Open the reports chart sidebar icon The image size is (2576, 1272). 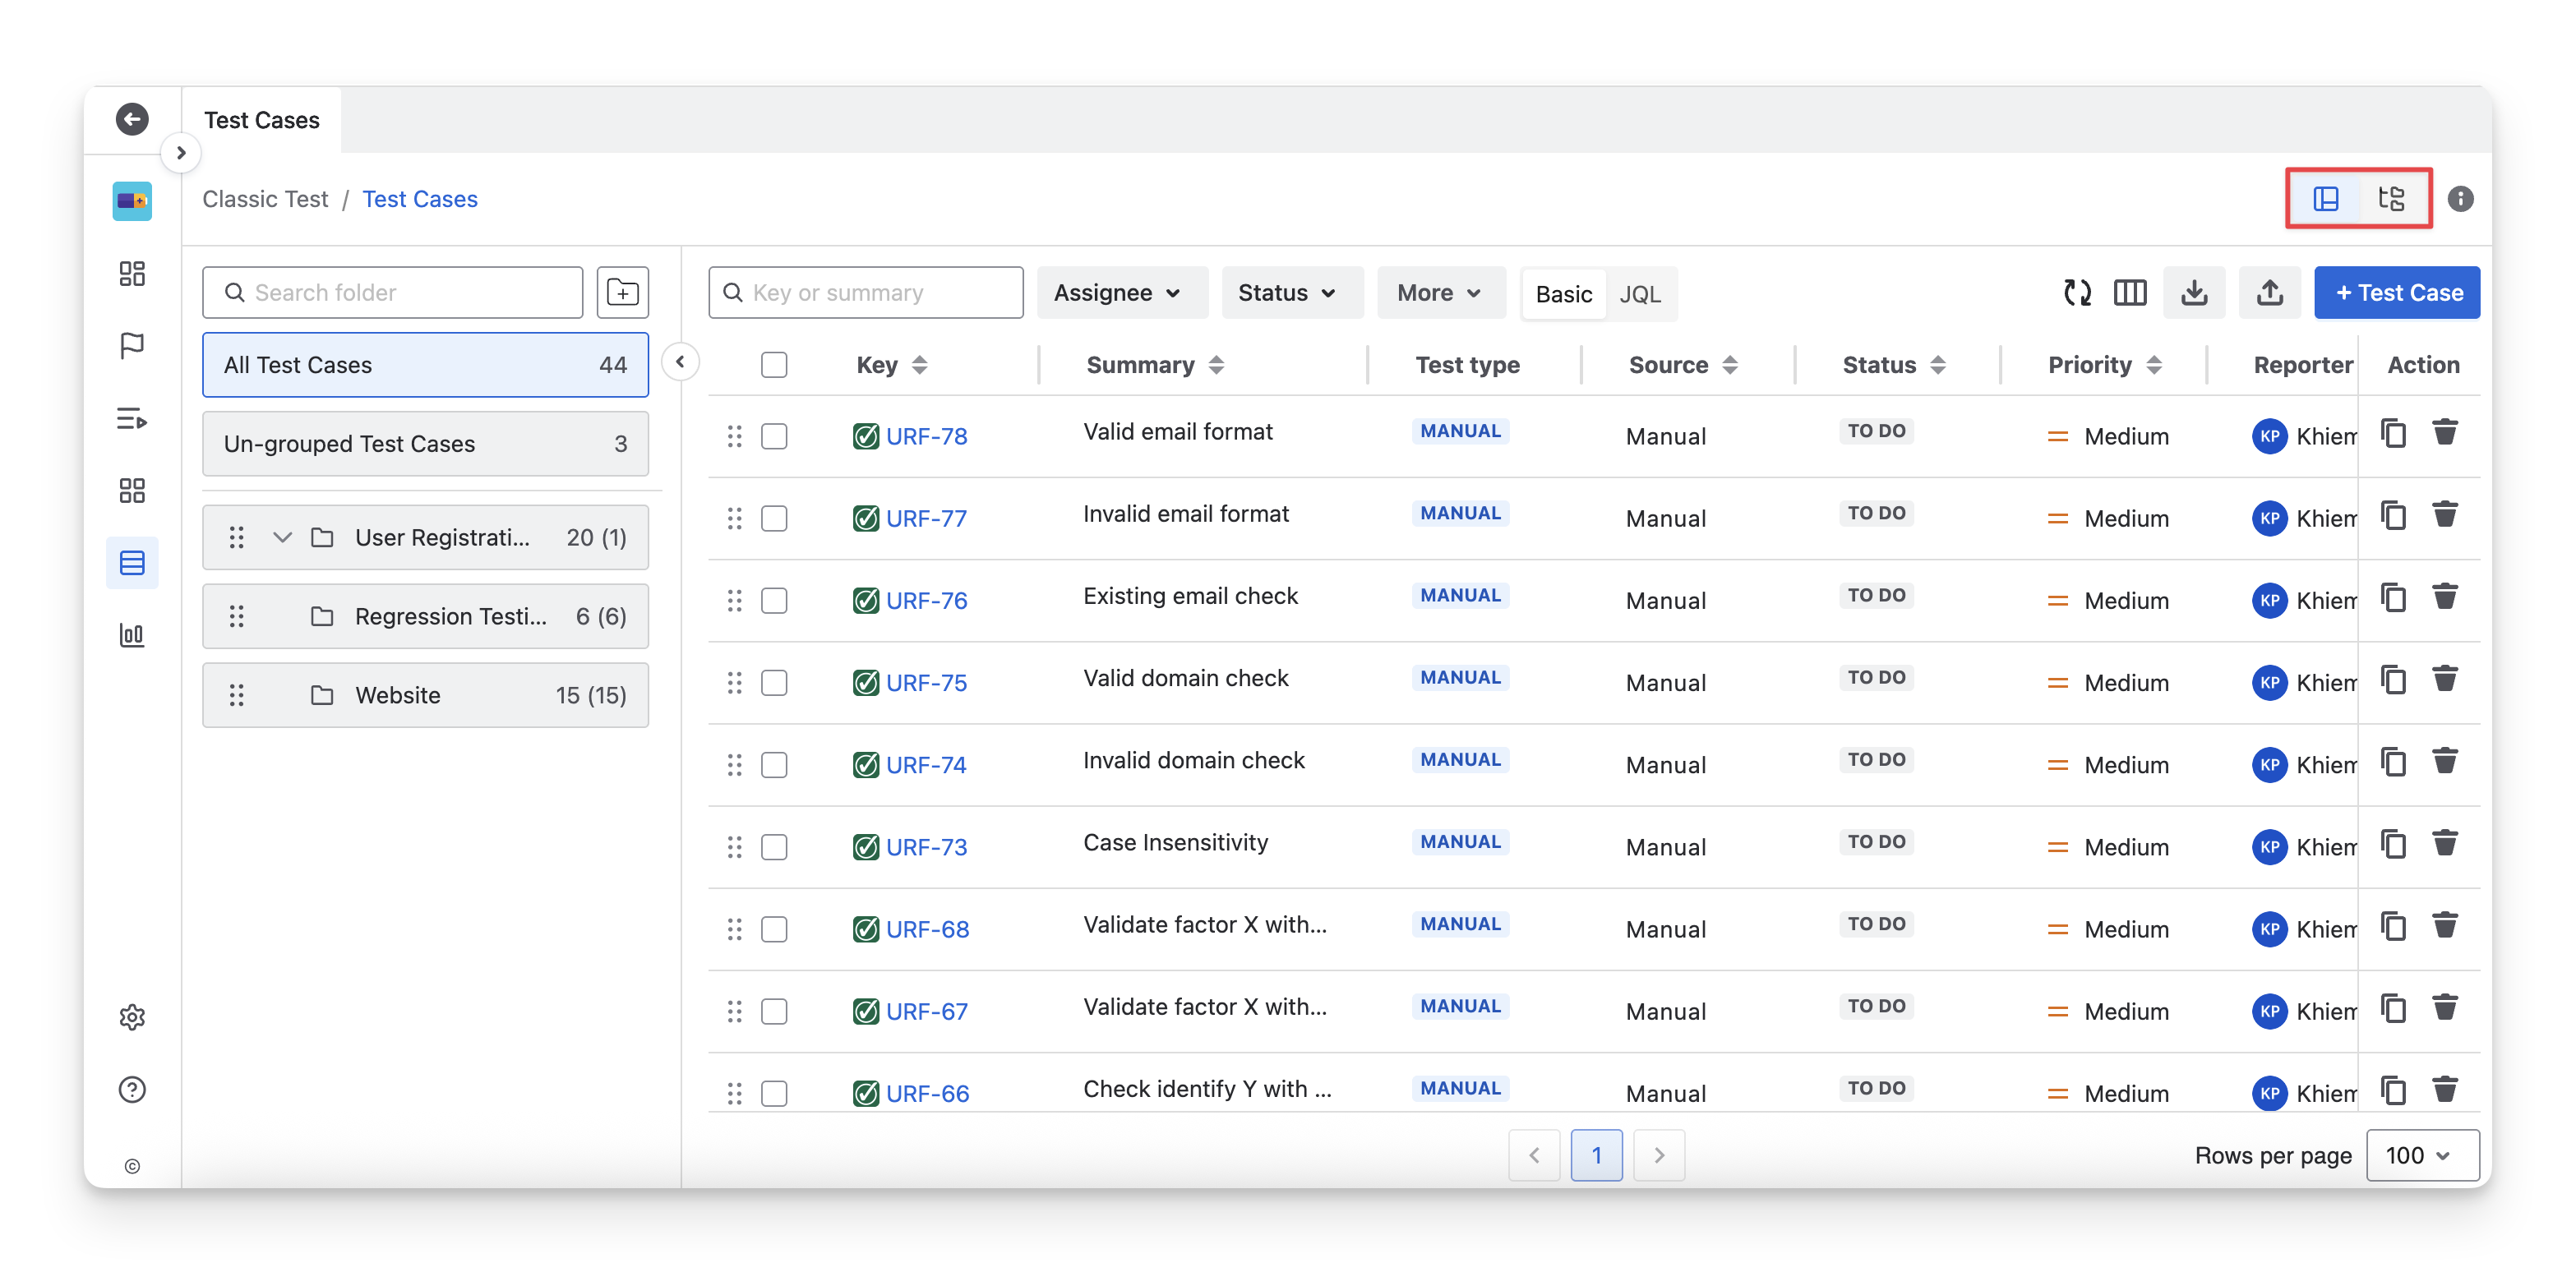pos(132,635)
